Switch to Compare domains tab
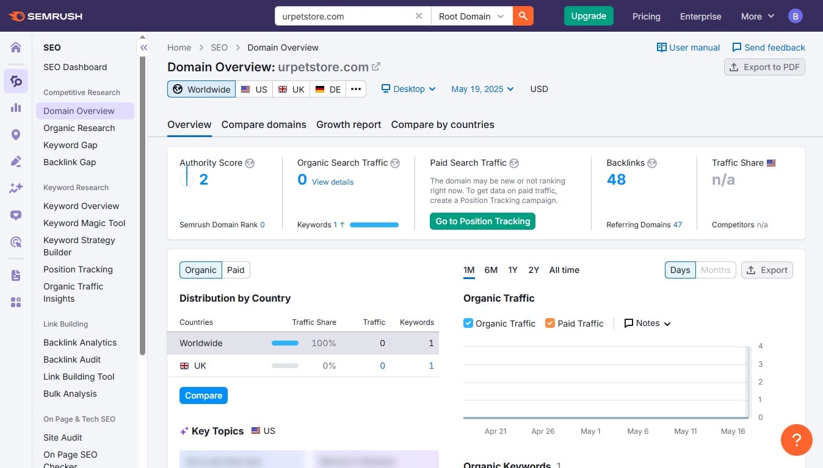Screen dimensions: 823x468 tap(264, 124)
